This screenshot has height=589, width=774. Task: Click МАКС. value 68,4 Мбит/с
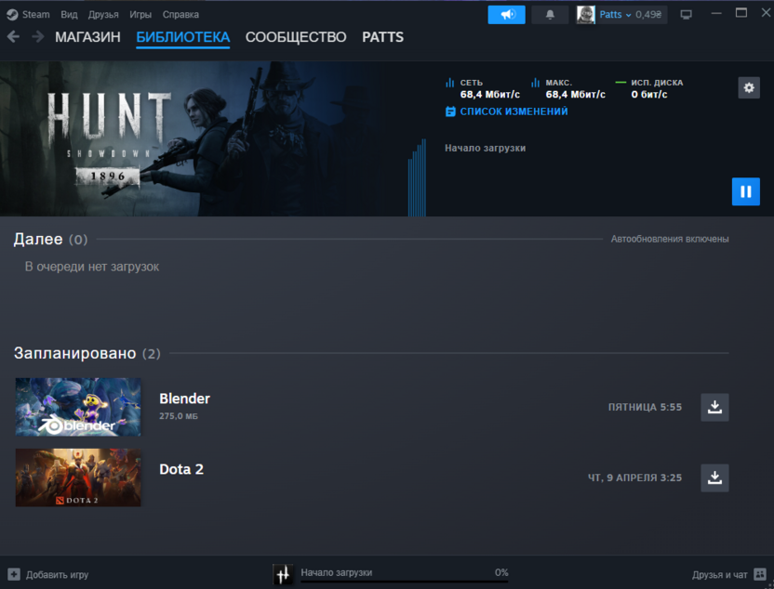[x=576, y=95]
